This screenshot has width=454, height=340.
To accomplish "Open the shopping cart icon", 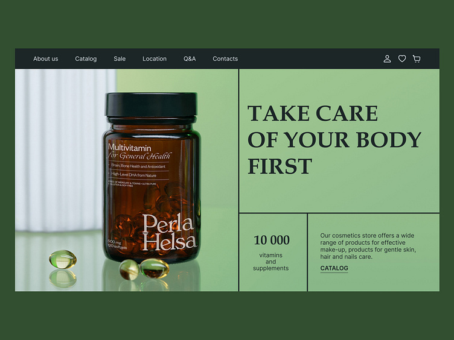I will [417, 59].
